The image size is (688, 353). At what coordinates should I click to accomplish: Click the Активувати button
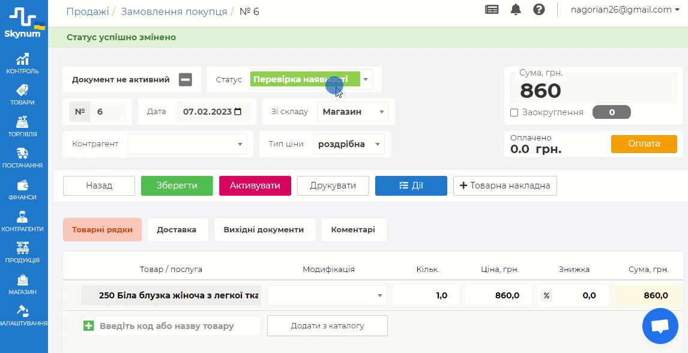pos(255,186)
